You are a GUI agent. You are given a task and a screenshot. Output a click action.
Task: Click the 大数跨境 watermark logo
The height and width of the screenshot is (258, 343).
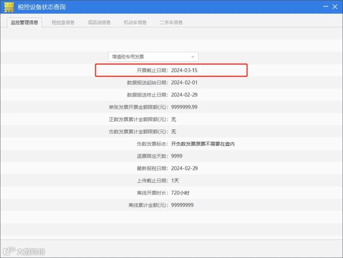pyautogui.click(x=24, y=251)
